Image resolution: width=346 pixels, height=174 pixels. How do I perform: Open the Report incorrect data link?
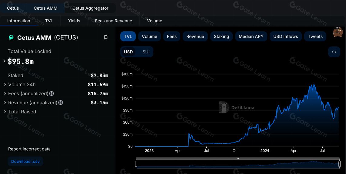29,149
